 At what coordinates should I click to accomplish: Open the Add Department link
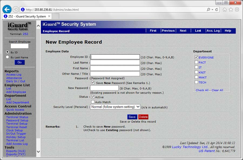pos(18,102)
